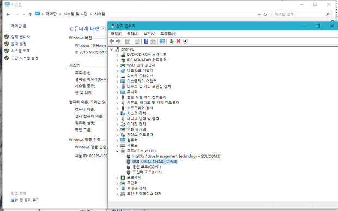Click the red X uninstall device icon
The image size is (338, 211).
178,41
